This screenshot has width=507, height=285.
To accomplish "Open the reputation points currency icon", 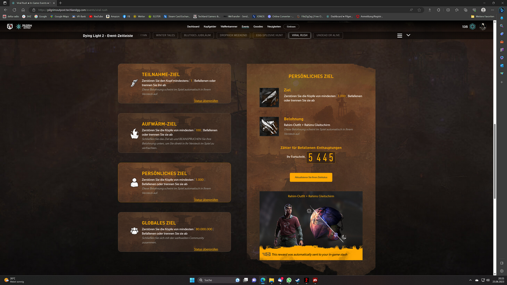I will click(x=473, y=27).
